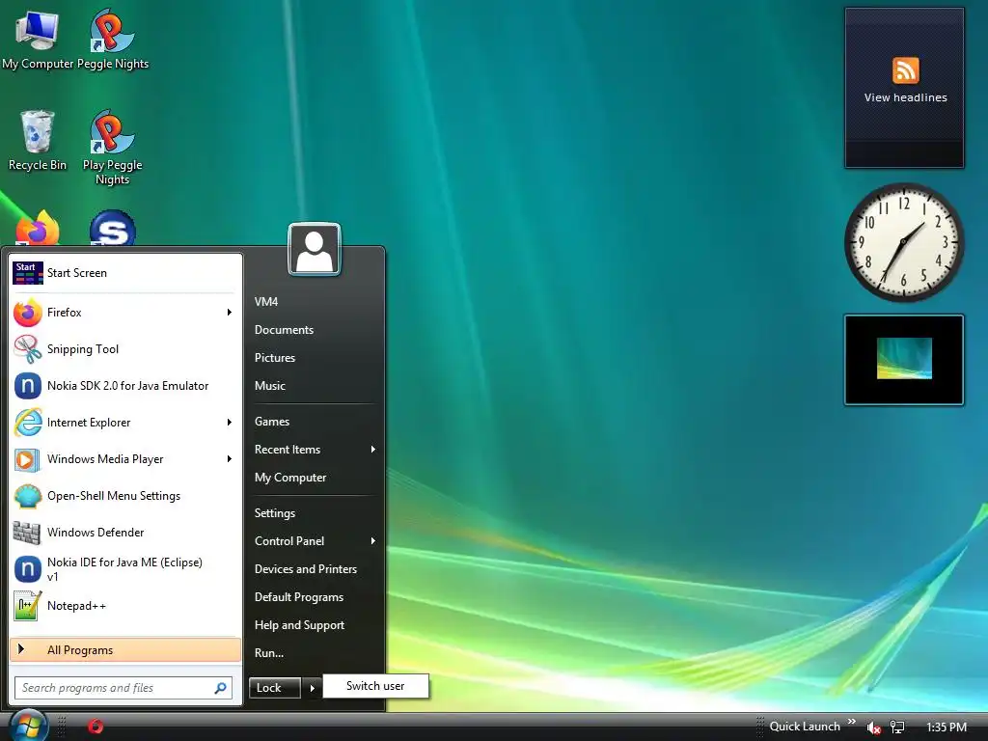The image size is (988, 741).
Task: Select the Play Peggle Nights desktop shortcut
Action: click(x=112, y=147)
